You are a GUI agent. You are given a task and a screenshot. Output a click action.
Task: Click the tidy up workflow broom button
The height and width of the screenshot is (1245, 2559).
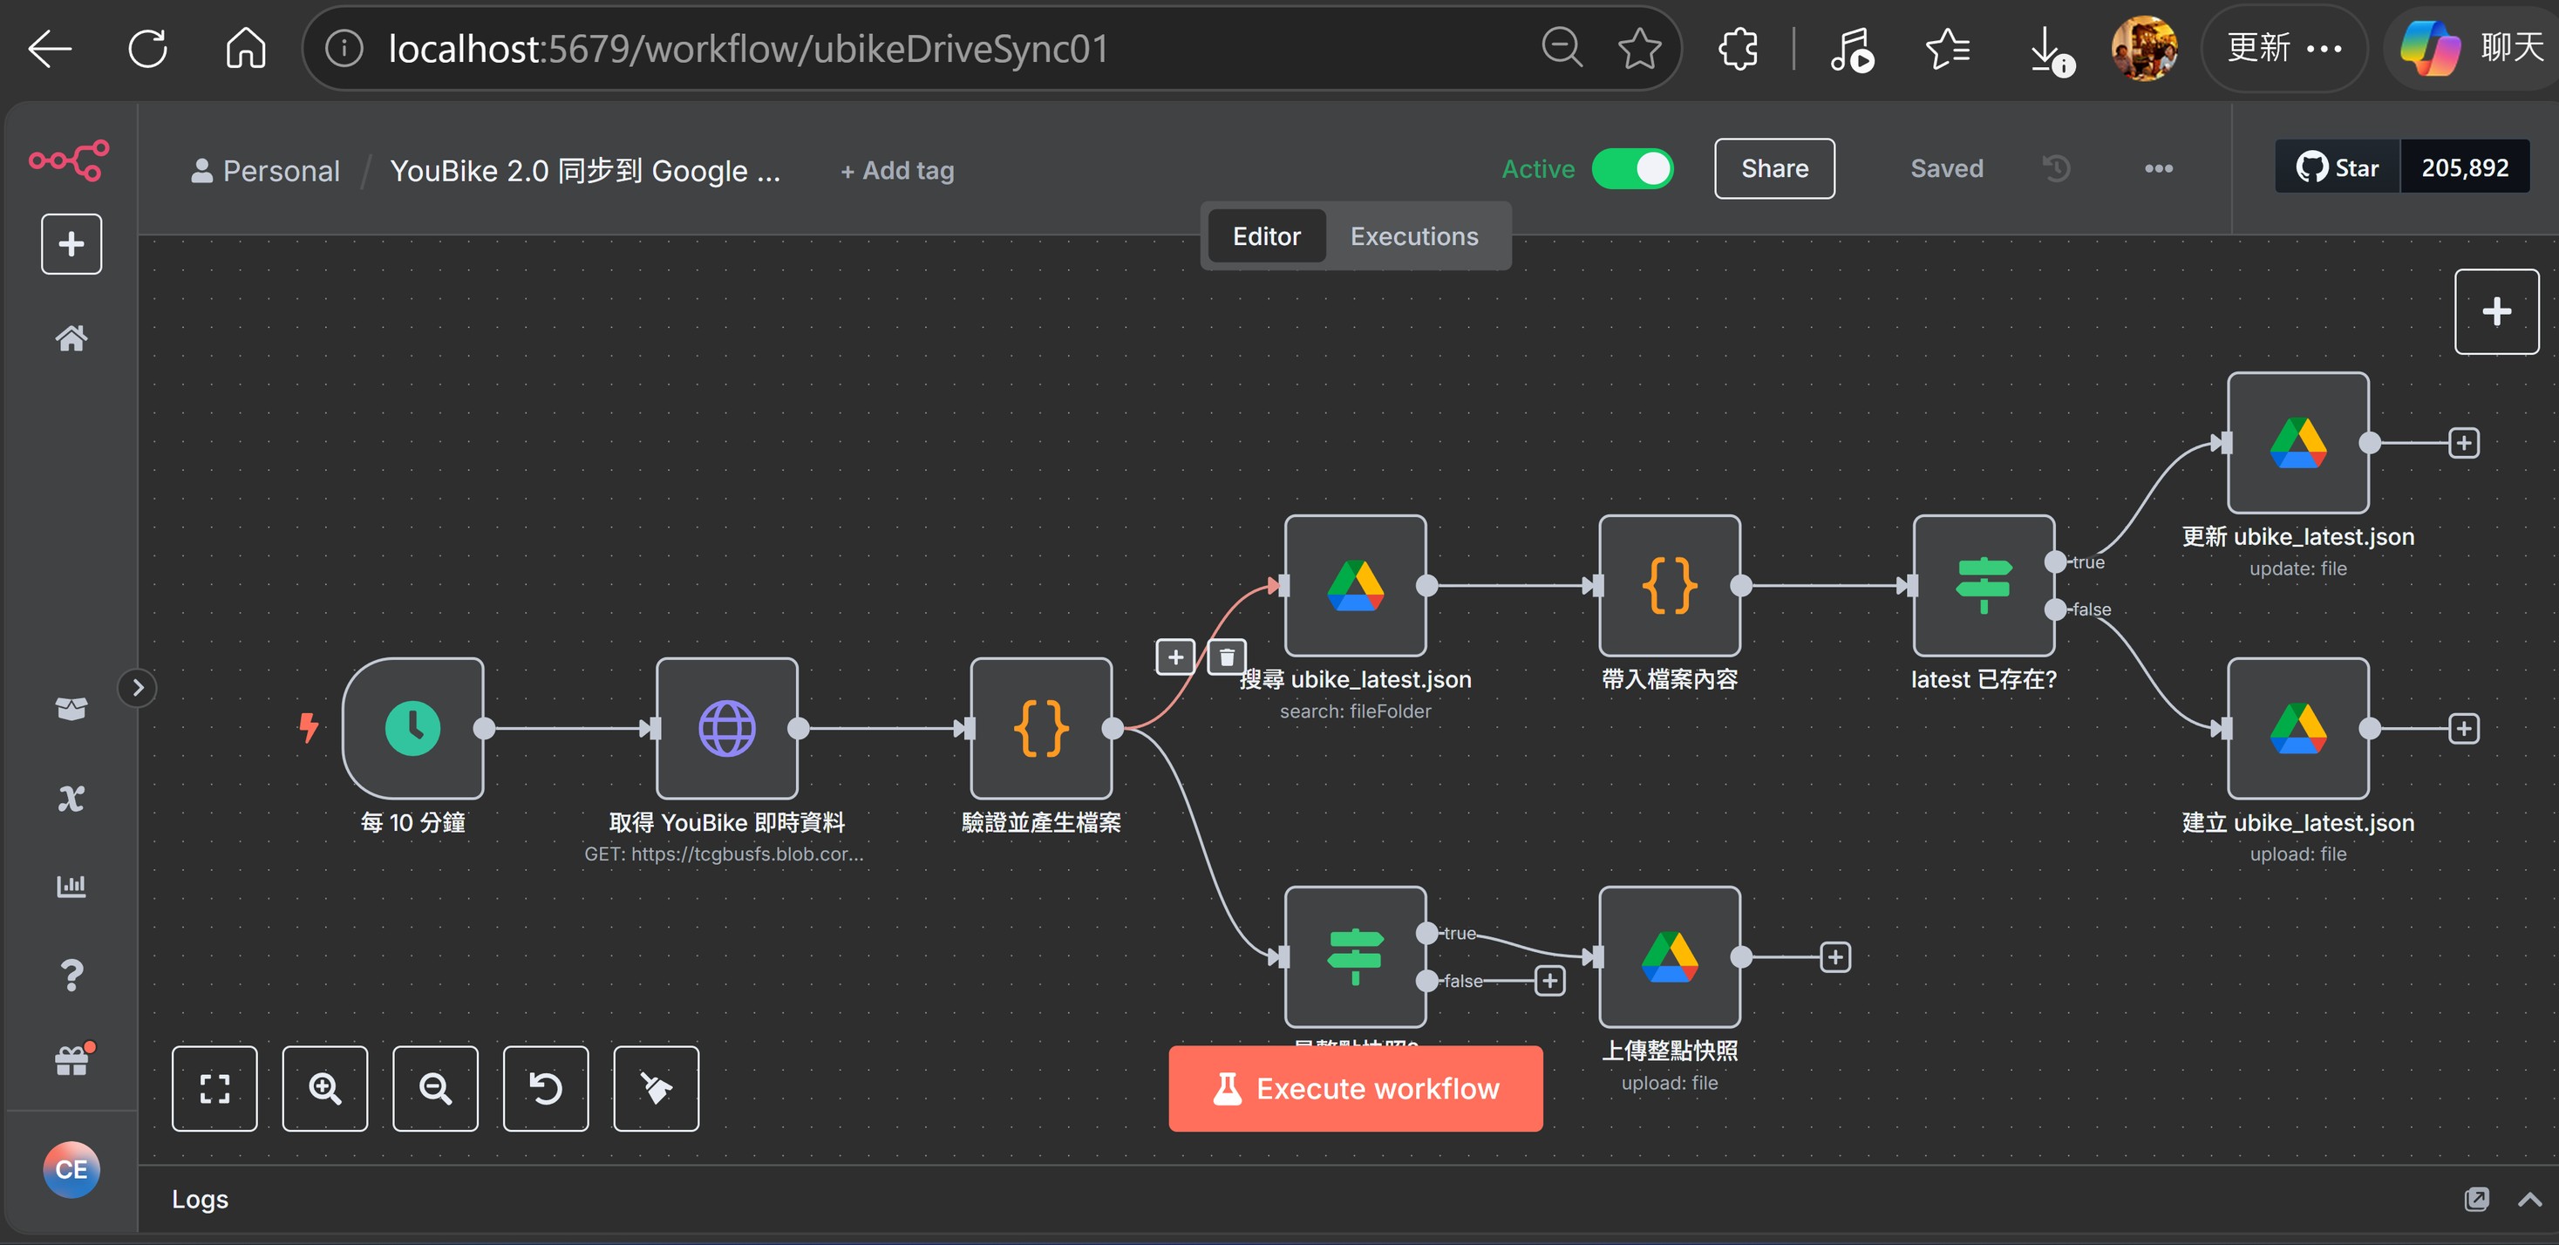tap(656, 1089)
